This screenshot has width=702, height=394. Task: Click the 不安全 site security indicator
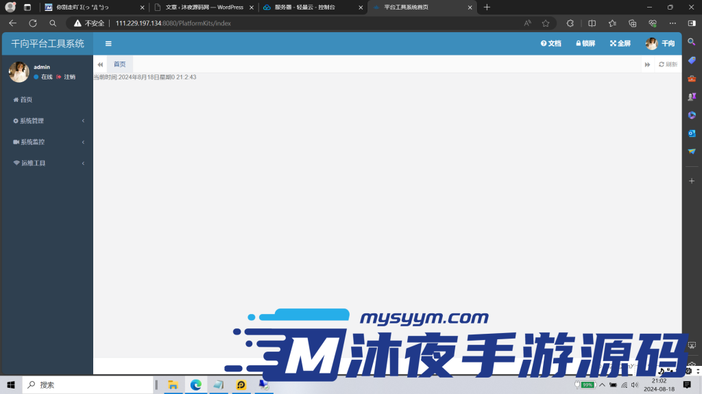tap(88, 23)
